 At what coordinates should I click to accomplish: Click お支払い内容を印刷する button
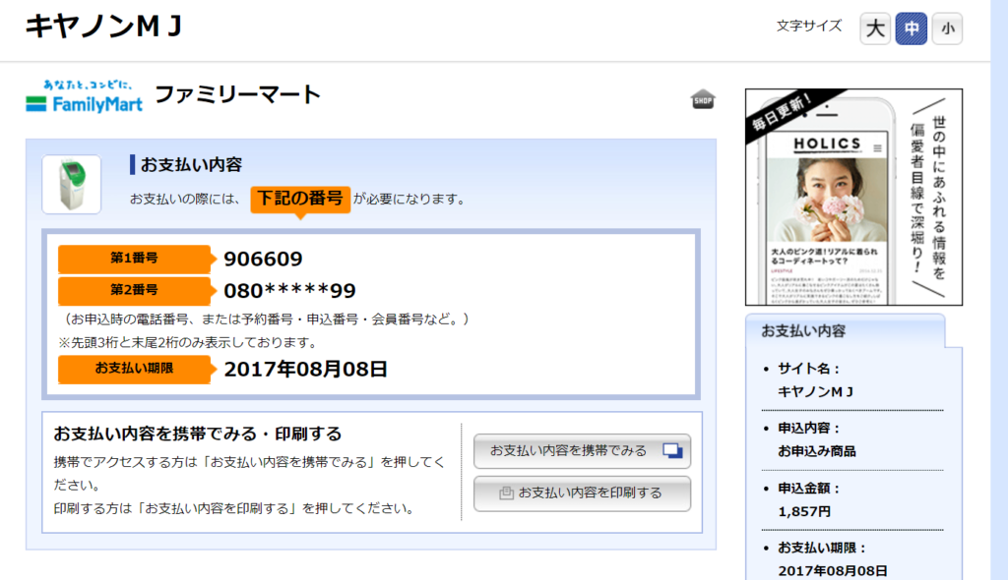(583, 493)
